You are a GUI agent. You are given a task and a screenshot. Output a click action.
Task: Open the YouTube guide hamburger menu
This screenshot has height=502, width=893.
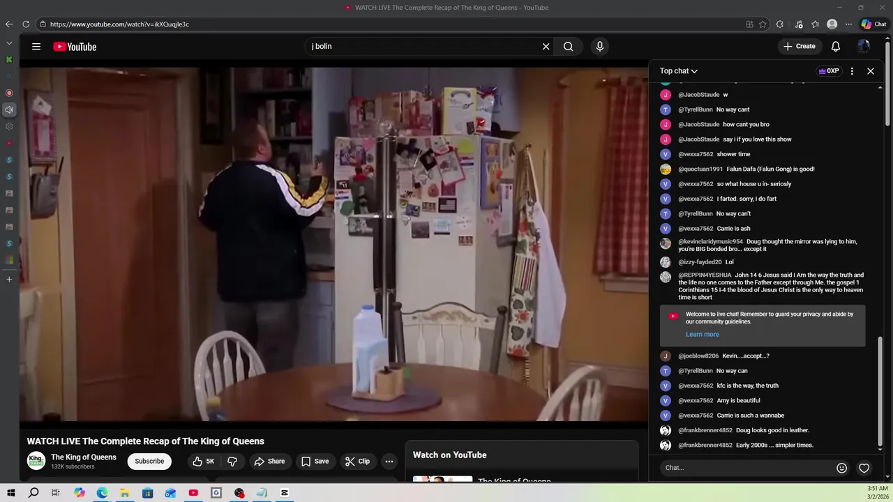click(36, 47)
